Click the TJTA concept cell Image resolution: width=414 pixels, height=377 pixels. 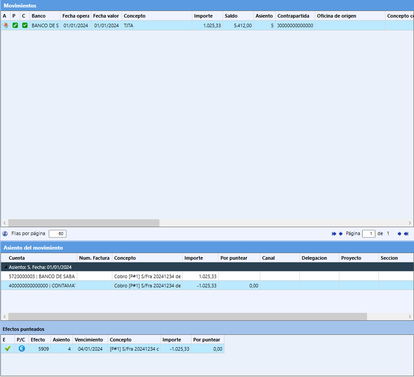[157, 25]
